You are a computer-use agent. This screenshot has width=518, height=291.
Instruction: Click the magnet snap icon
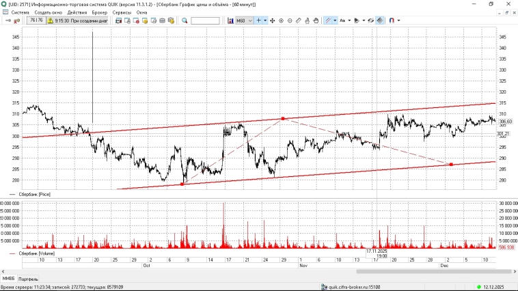point(392,20)
